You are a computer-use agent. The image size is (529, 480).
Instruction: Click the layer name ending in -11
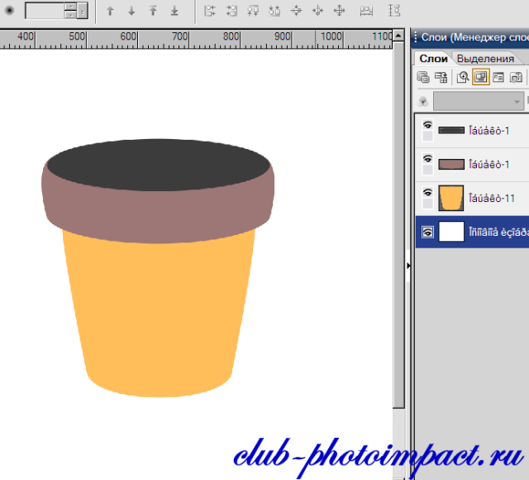point(492,199)
